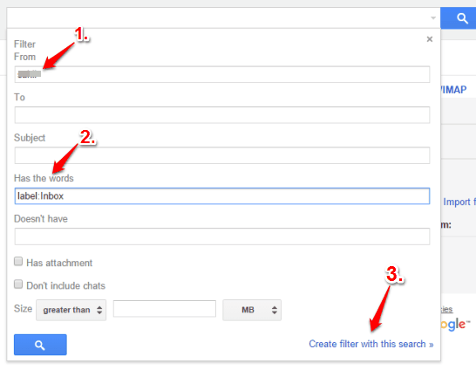Click the blue search button below Size
This screenshot has width=476, height=370.
[x=40, y=345]
